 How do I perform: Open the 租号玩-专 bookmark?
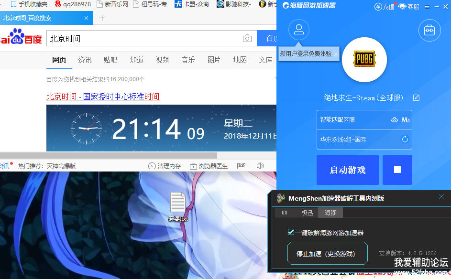pyautogui.click(x=150, y=4)
